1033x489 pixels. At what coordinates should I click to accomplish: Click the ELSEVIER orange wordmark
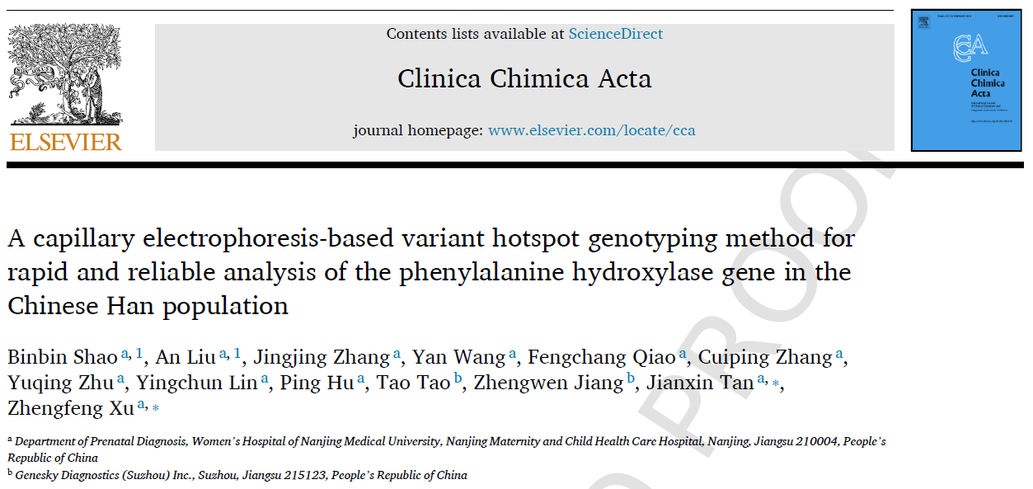coord(65,142)
